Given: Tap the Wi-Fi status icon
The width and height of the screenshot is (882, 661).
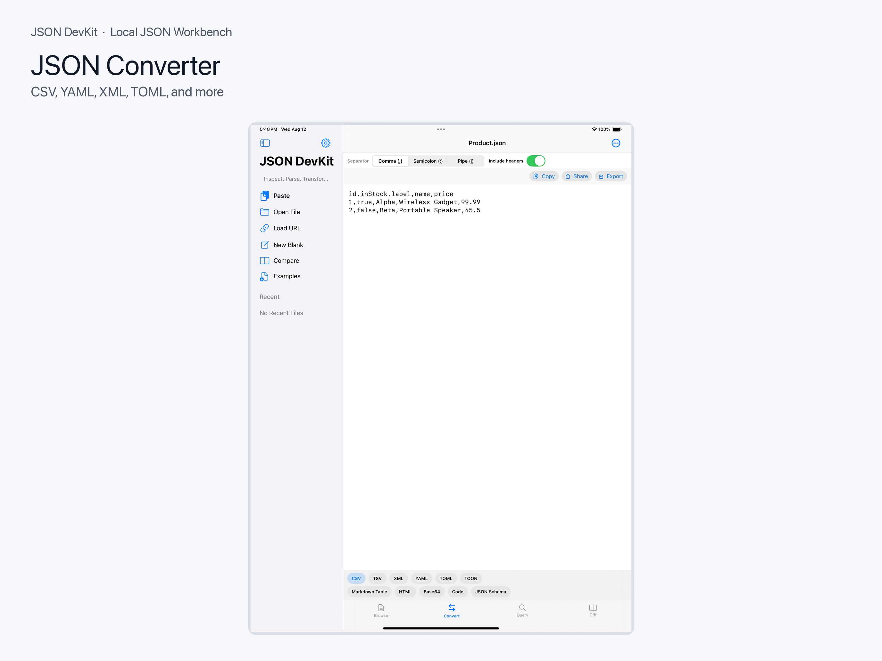Looking at the screenshot, I should point(594,129).
